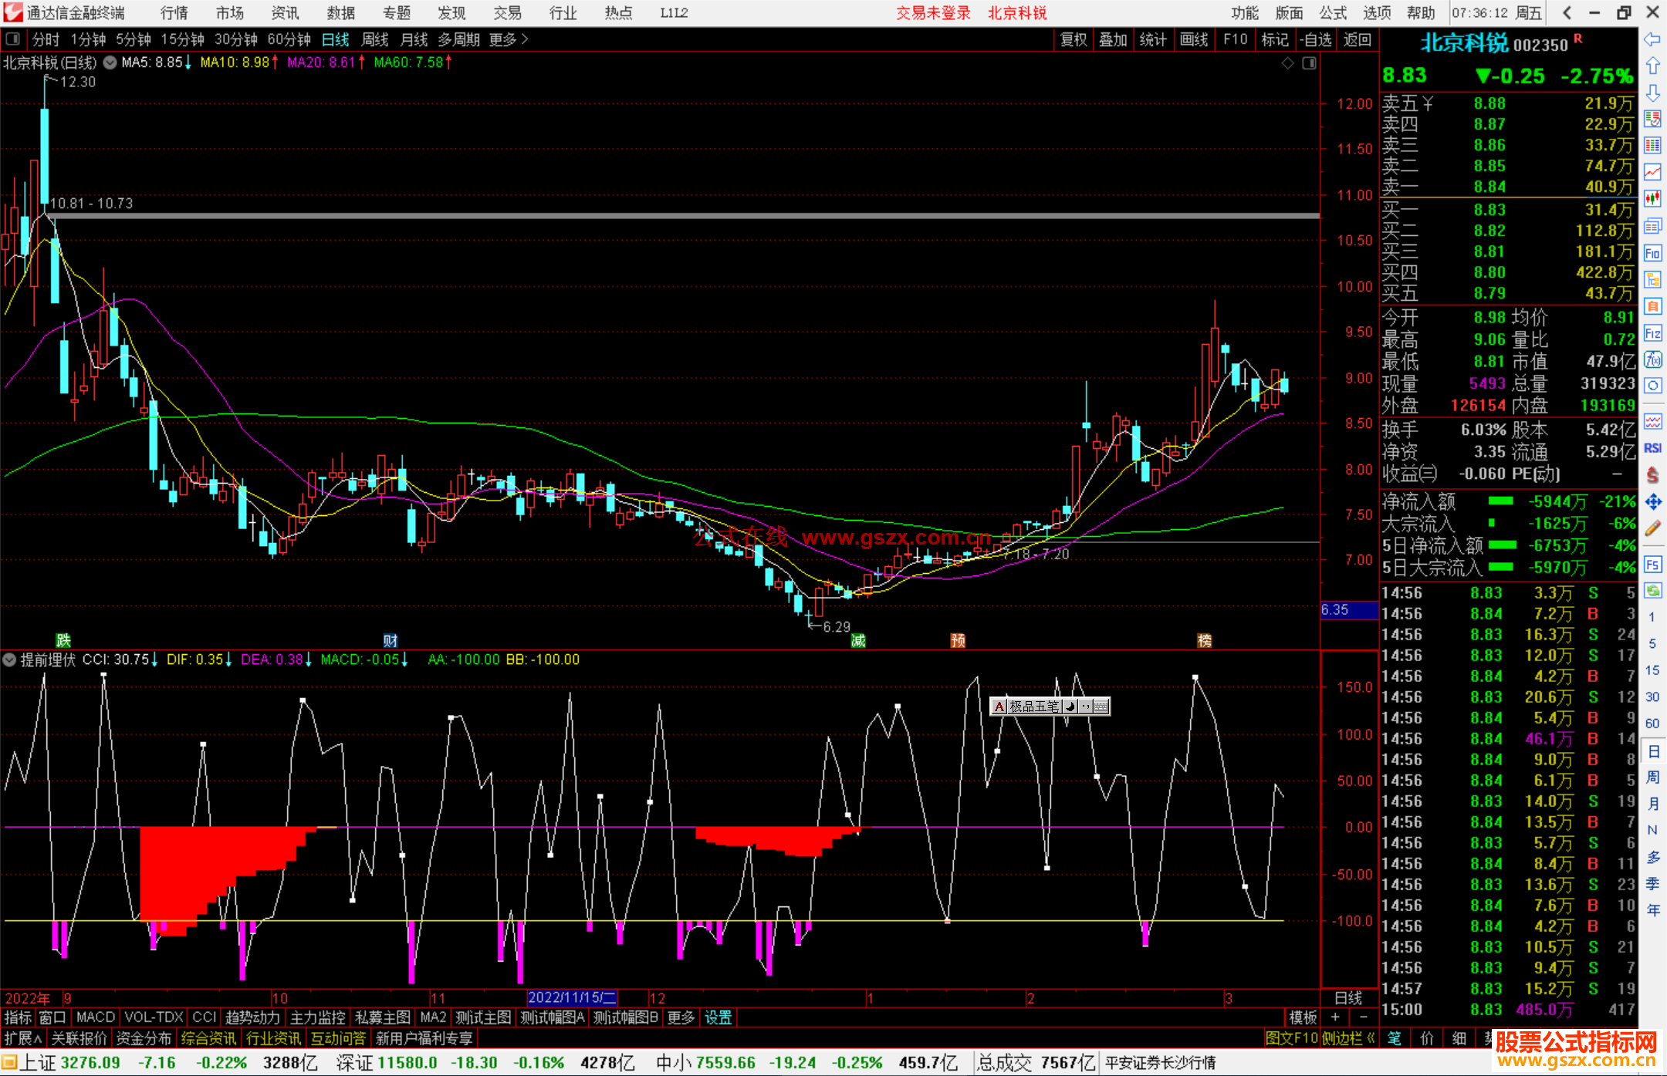Open the 行情 menu

(174, 12)
